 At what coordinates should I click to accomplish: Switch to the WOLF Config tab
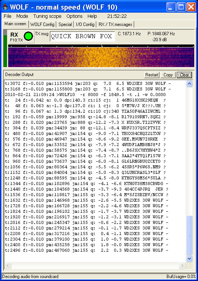(x=42, y=24)
